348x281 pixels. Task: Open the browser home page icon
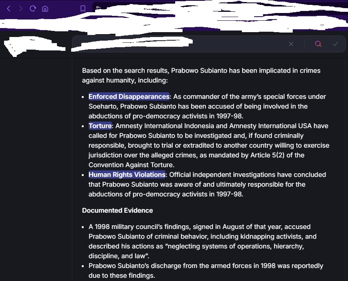coord(45,9)
